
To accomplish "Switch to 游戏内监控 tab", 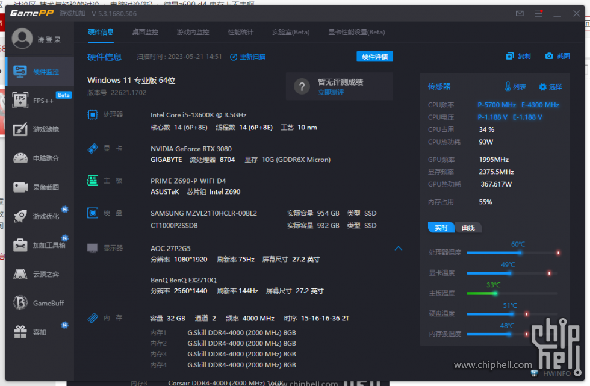I will click(x=193, y=33).
